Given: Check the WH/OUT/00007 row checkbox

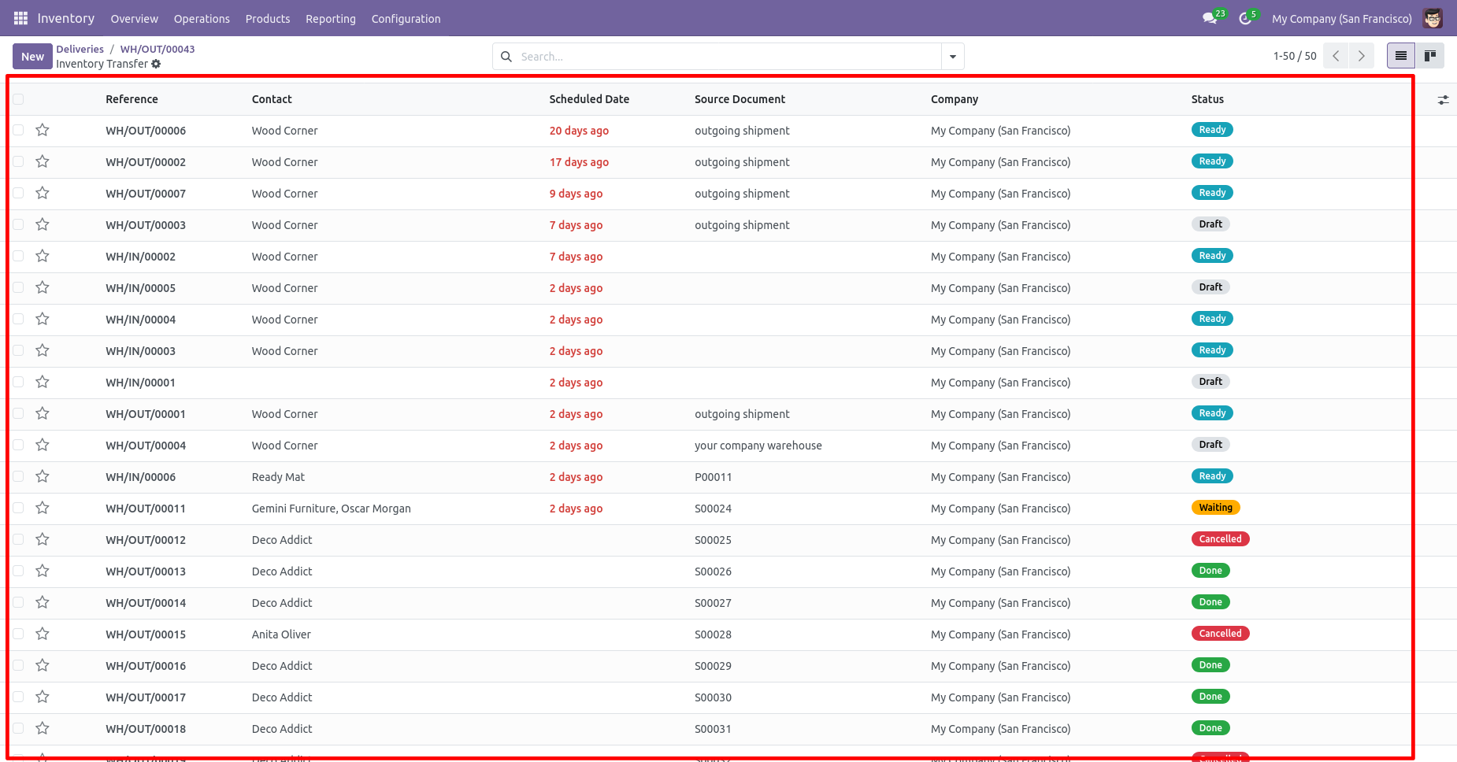Looking at the screenshot, I should [x=18, y=193].
